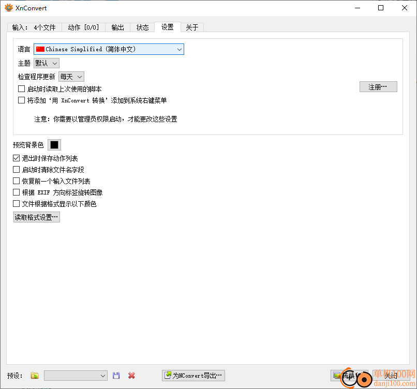Toggle 文件根据格式显示以下颜色 checkbox
The height and width of the screenshot is (389, 417).
[x=16, y=204]
